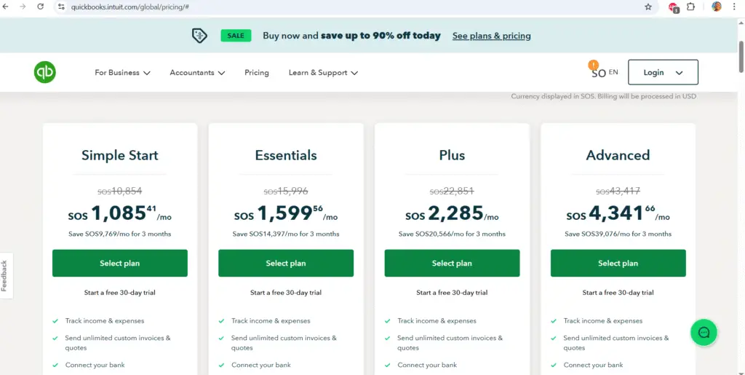Open the SO EN region language selector
This screenshot has width=745, height=375.
(604, 72)
